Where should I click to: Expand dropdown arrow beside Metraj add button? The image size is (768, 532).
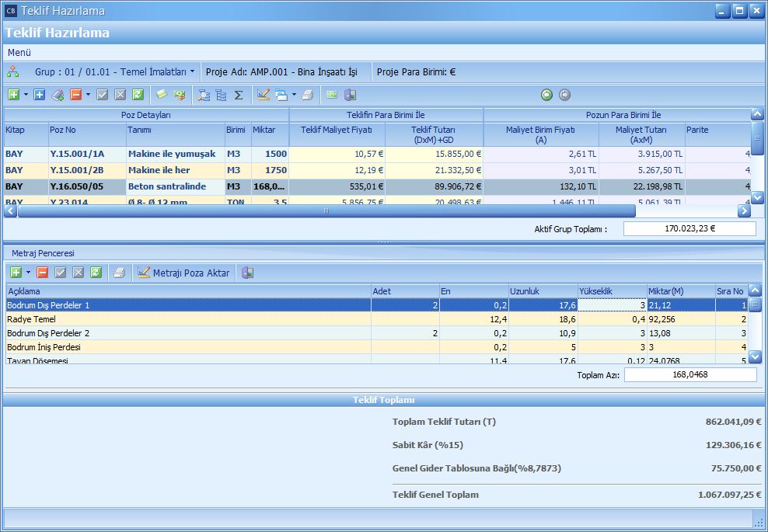[x=28, y=273]
